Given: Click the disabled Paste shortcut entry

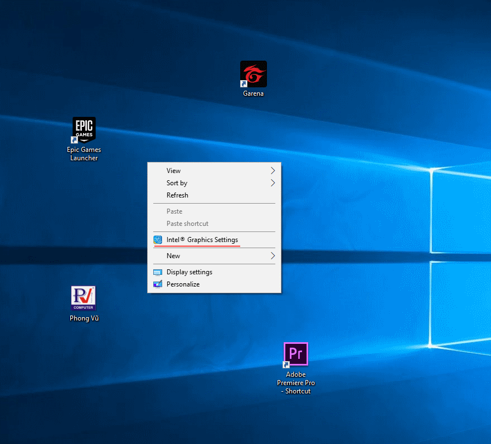Looking at the screenshot, I should click(187, 224).
